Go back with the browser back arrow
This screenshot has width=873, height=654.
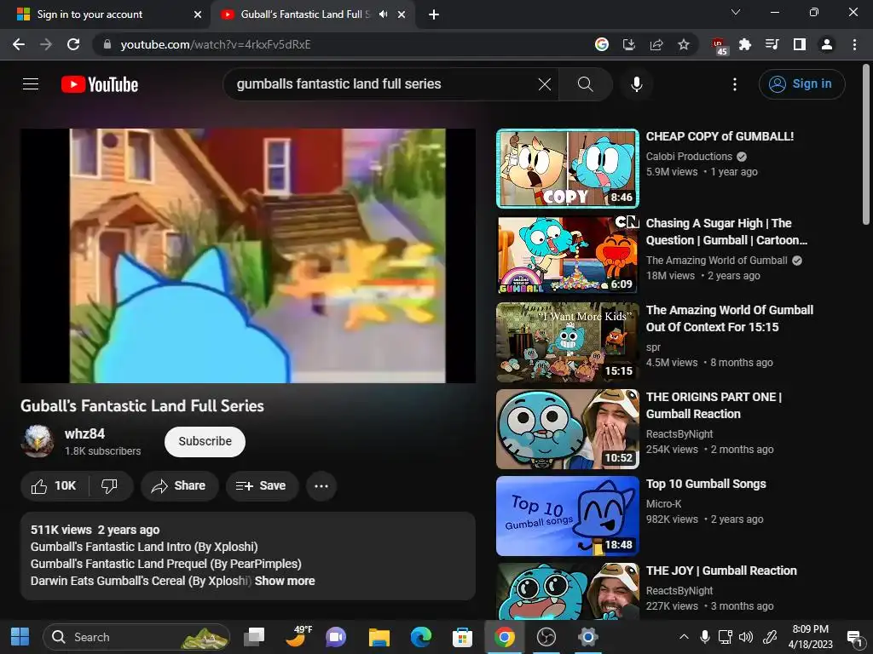tap(19, 44)
